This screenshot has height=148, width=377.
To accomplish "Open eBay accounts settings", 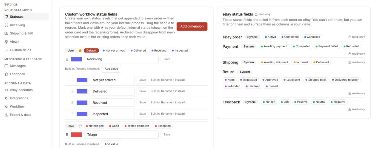I will pos(26,90).
